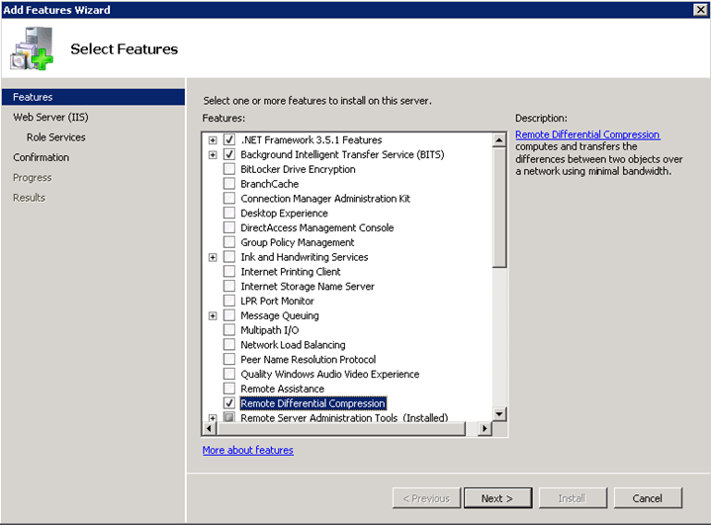Click the feature list scroll up arrow

click(x=499, y=140)
